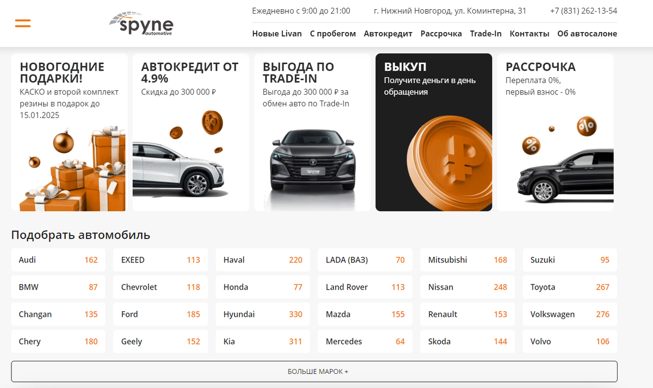
Task: Open Рассрочка promo card with black SUV
Action: pos(555,132)
